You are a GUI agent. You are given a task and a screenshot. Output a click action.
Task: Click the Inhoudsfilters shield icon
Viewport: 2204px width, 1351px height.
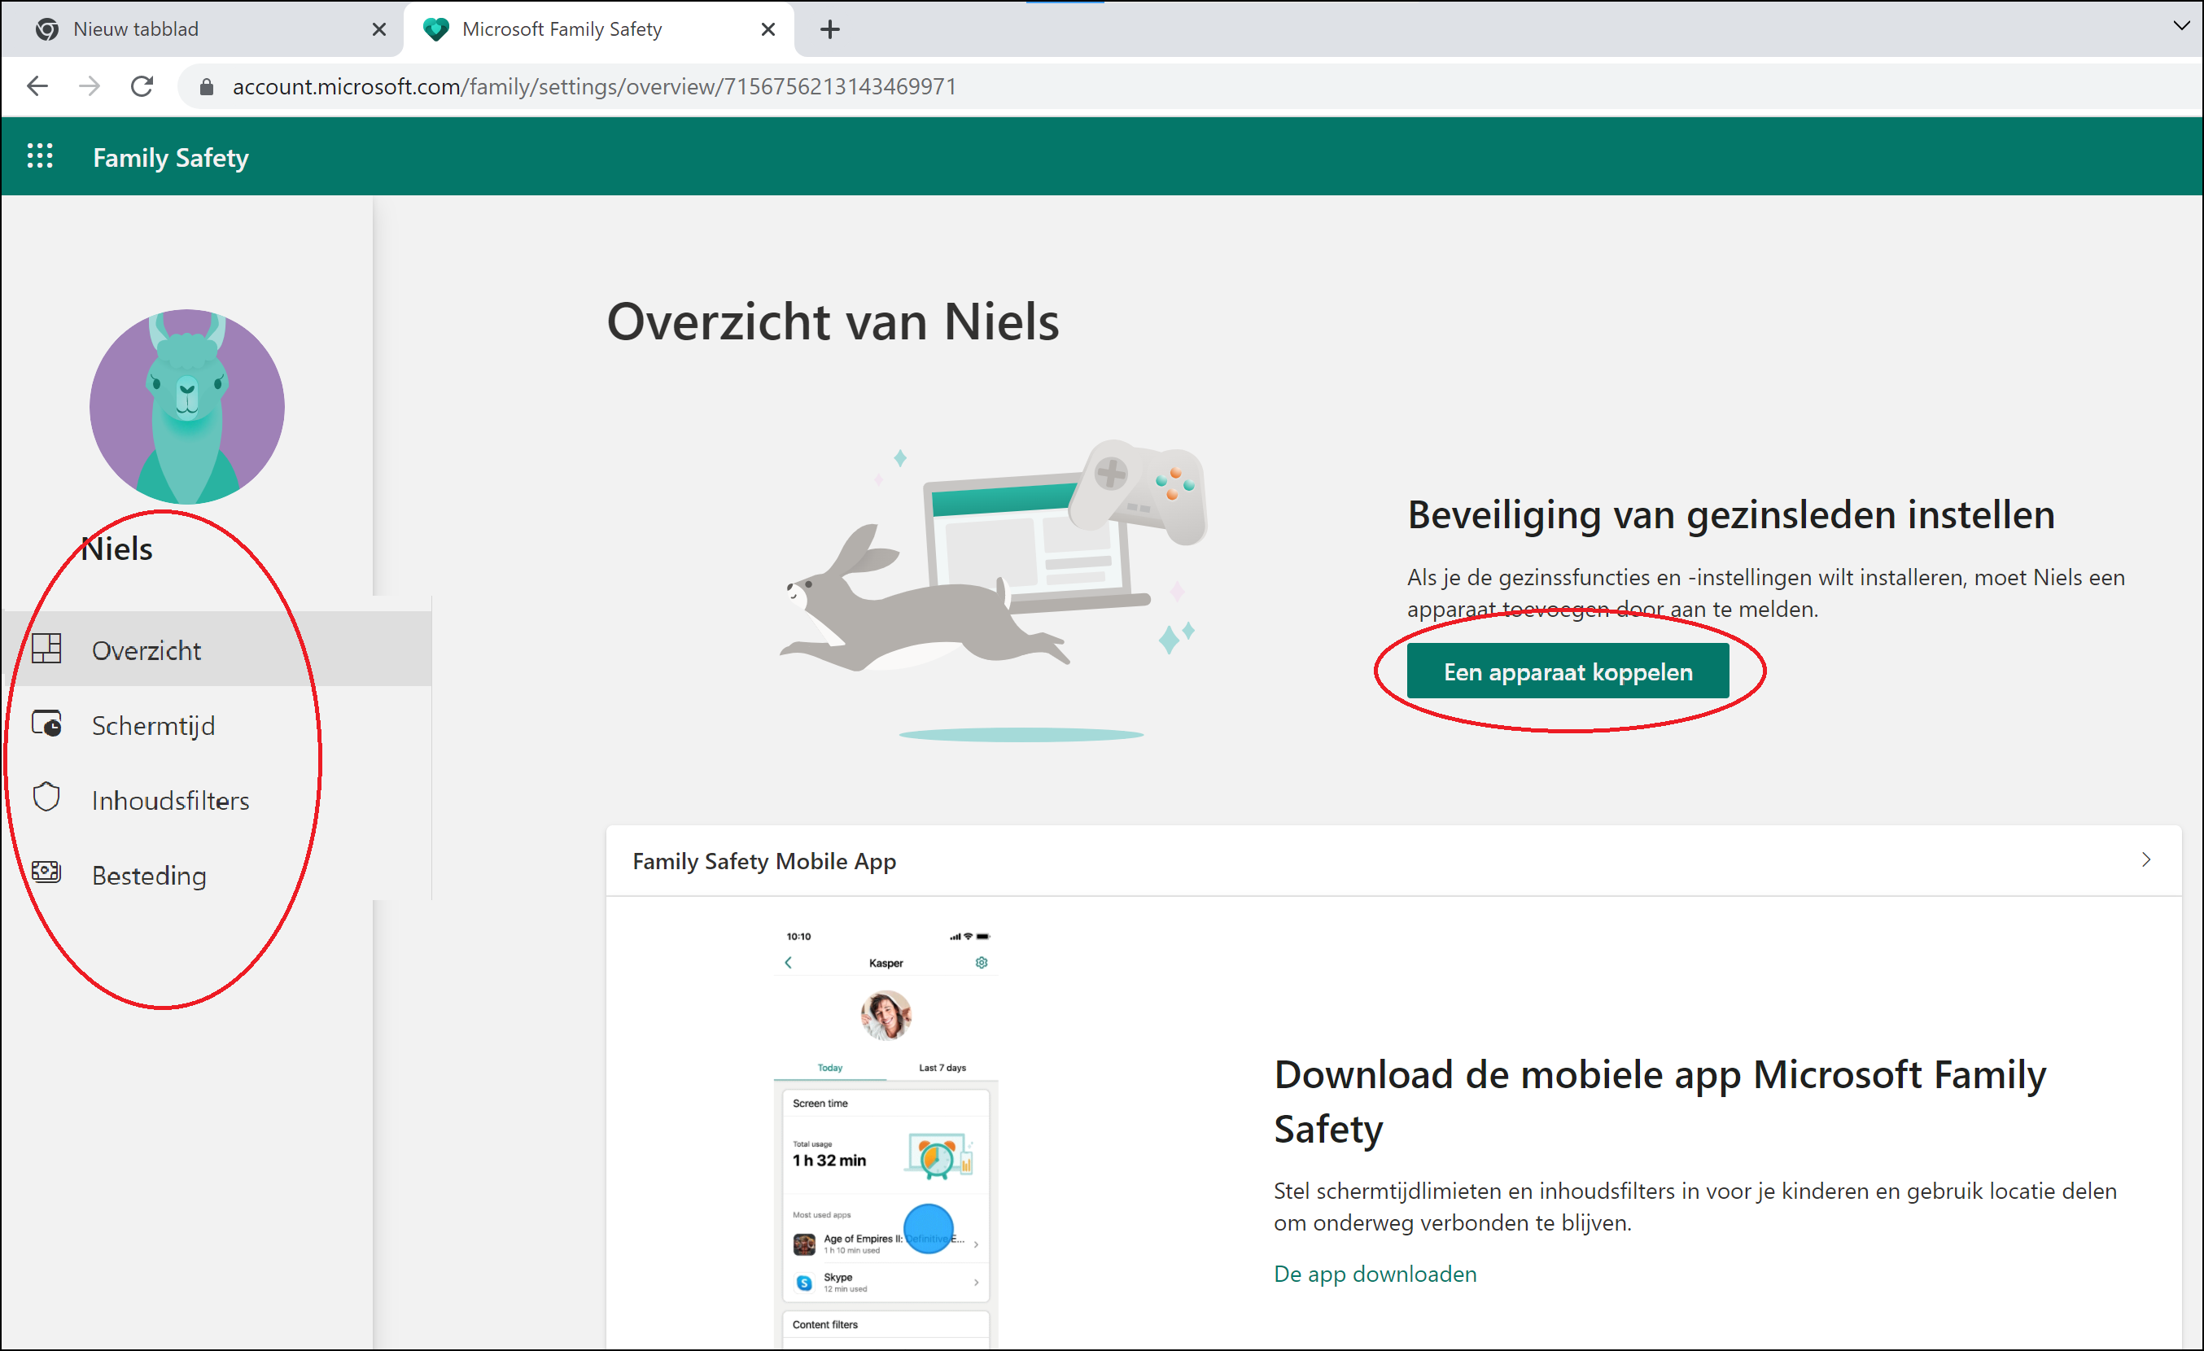click(x=46, y=798)
